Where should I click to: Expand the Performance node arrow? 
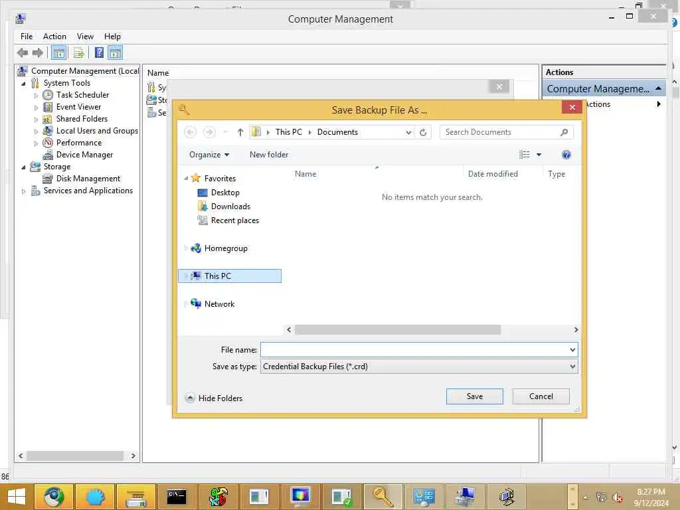click(x=36, y=143)
